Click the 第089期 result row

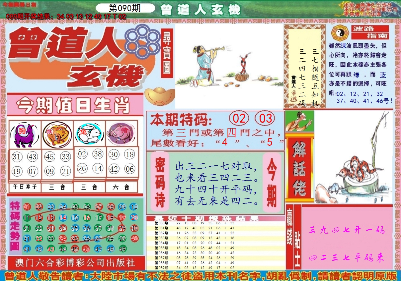pyautogui.click(x=216, y=267)
